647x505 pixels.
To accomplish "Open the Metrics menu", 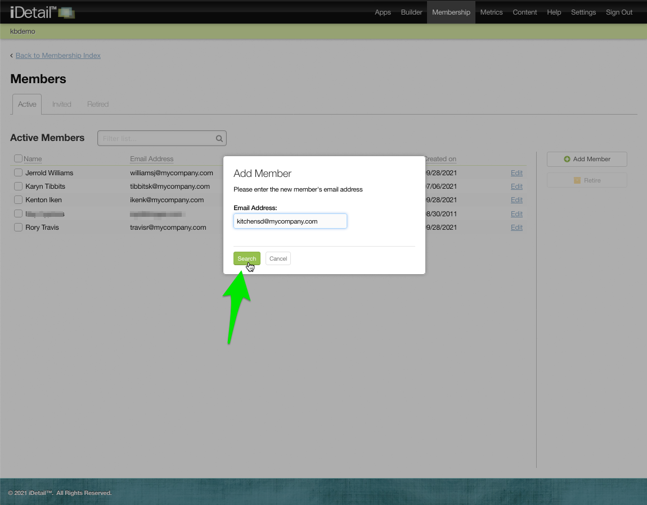I will [x=491, y=12].
